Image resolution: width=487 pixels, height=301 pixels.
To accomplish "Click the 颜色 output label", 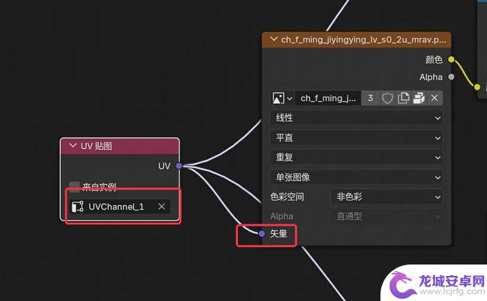I will click(434, 59).
